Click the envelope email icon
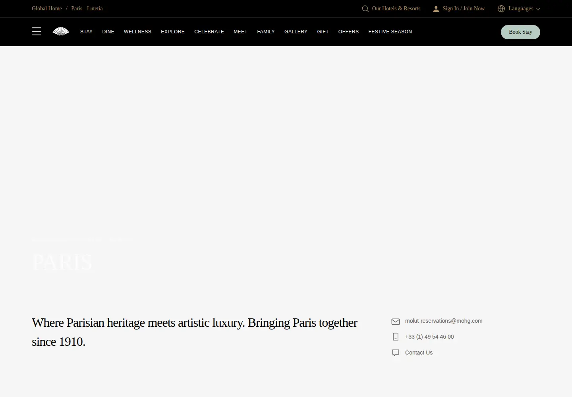The width and height of the screenshot is (572, 397). coord(396,321)
